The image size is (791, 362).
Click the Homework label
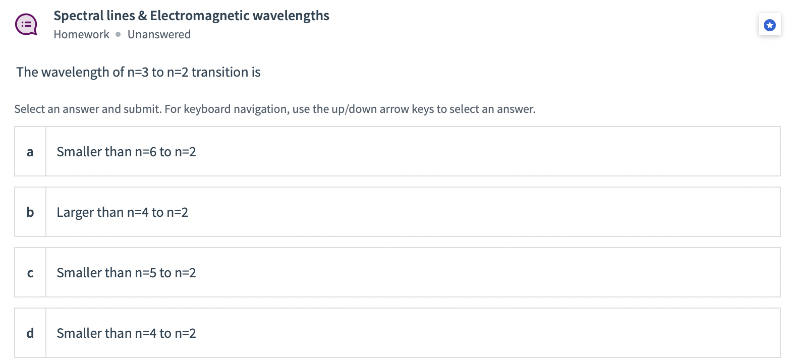coord(81,34)
